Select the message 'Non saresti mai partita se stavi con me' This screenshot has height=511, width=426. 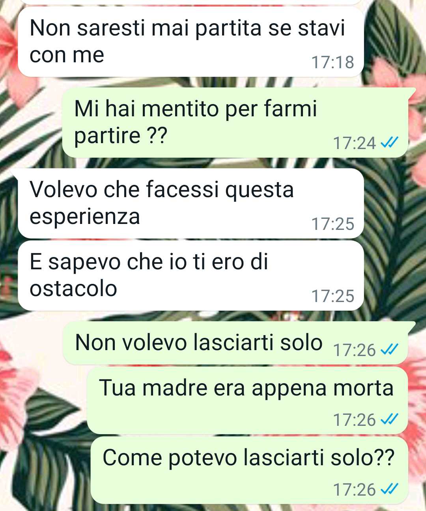pyautogui.click(x=191, y=42)
